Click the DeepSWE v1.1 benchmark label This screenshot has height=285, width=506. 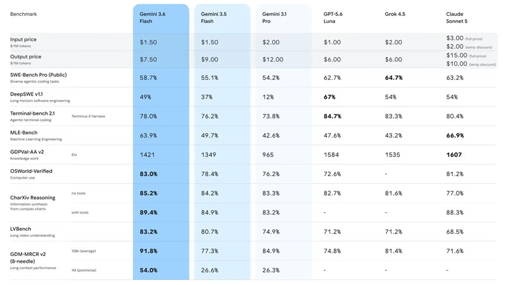(x=27, y=94)
